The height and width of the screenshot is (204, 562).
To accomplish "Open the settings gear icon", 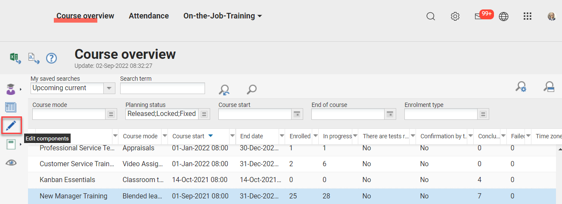I will pos(455,16).
